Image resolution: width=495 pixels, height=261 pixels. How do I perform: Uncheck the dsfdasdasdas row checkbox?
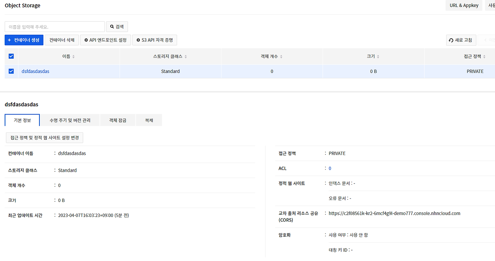(11, 71)
